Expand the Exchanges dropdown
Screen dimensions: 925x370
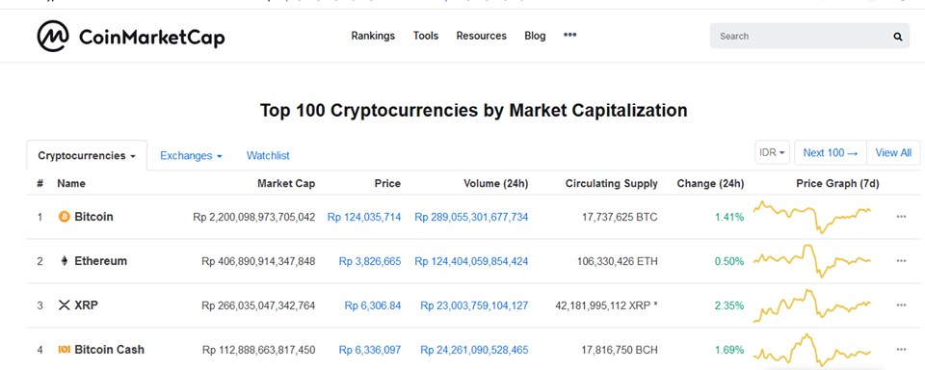pos(191,156)
